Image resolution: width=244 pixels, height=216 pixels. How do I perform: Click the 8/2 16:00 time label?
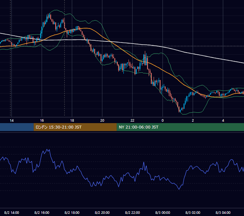42,212
